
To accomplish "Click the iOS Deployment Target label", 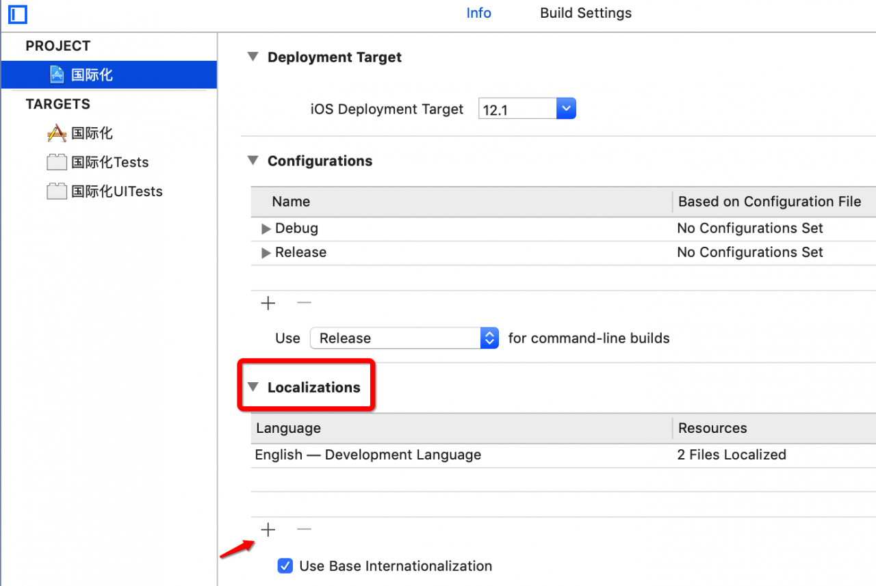I will point(387,109).
